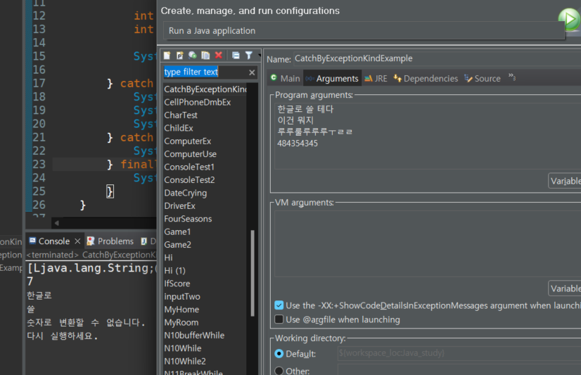Select ChildEx configuration

(179, 128)
